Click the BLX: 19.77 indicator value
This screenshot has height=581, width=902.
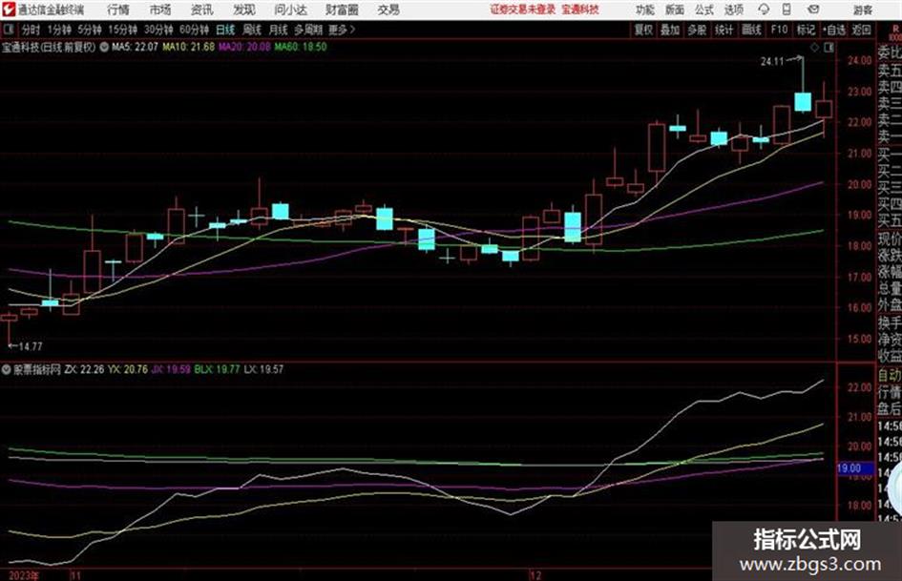pyautogui.click(x=217, y=369)
